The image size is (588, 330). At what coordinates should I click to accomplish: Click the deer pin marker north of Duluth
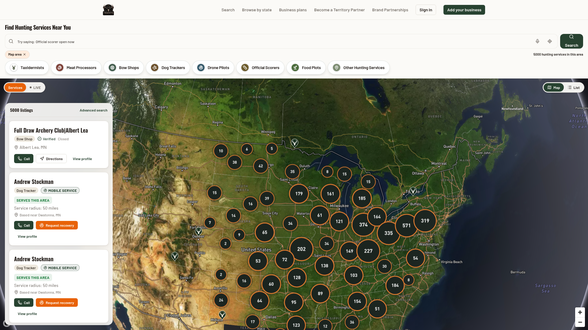tap(295, 143)
